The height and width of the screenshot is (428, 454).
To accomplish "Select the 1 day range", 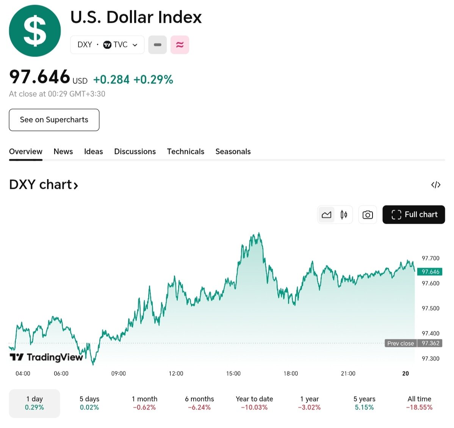I will pos(34,403).
